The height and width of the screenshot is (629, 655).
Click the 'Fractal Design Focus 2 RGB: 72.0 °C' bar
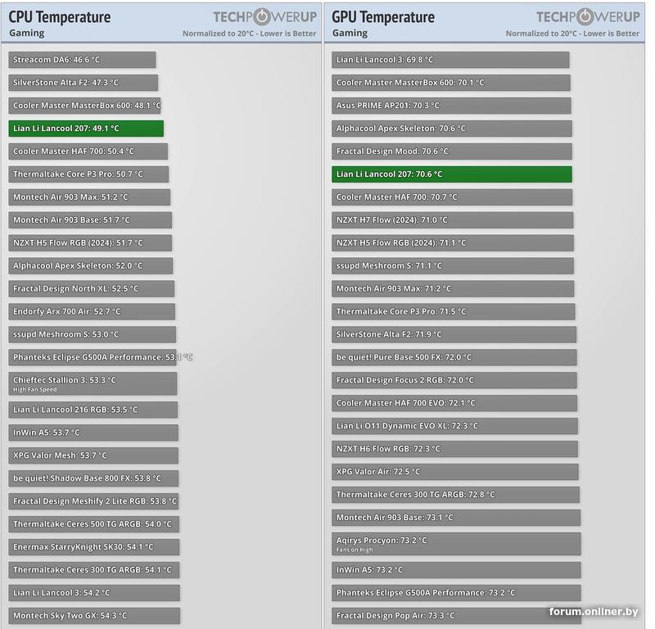(x=454, y=380)
